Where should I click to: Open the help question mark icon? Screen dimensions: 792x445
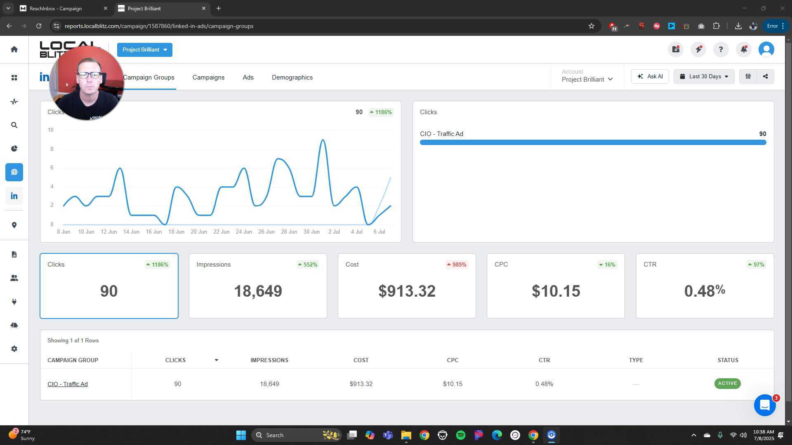coord(721,49)
